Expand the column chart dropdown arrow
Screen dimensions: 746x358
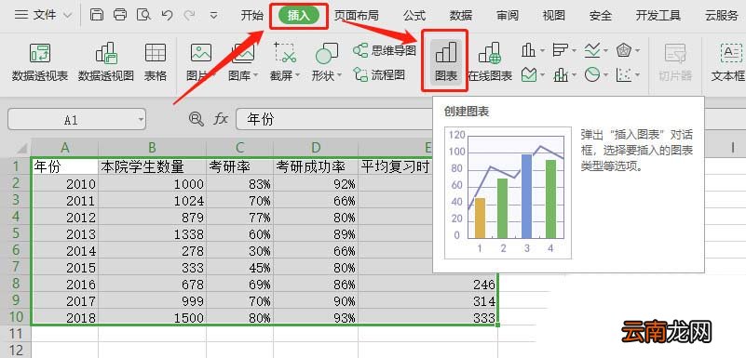[542, 50]
